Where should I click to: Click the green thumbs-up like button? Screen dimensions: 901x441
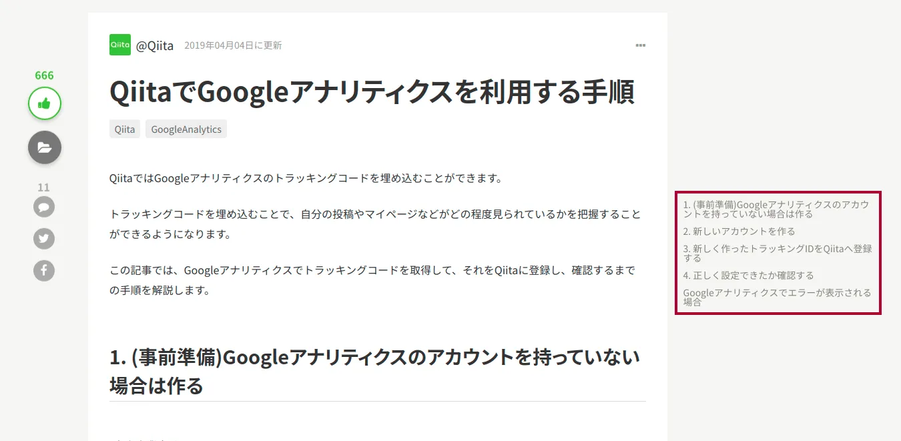[x=45, y=103]
